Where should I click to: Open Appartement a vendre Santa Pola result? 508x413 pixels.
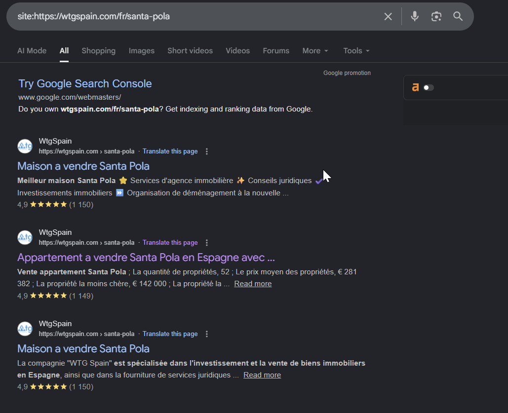tap(146, 258)
